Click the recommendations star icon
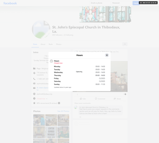The height and width of the screenshot is (143, 159). coord(34,103)
